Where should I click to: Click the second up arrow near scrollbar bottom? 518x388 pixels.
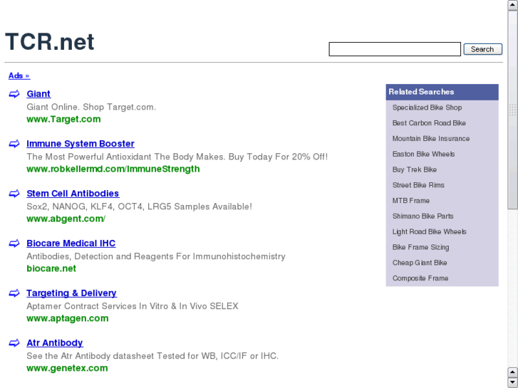(x=512, y=372)
